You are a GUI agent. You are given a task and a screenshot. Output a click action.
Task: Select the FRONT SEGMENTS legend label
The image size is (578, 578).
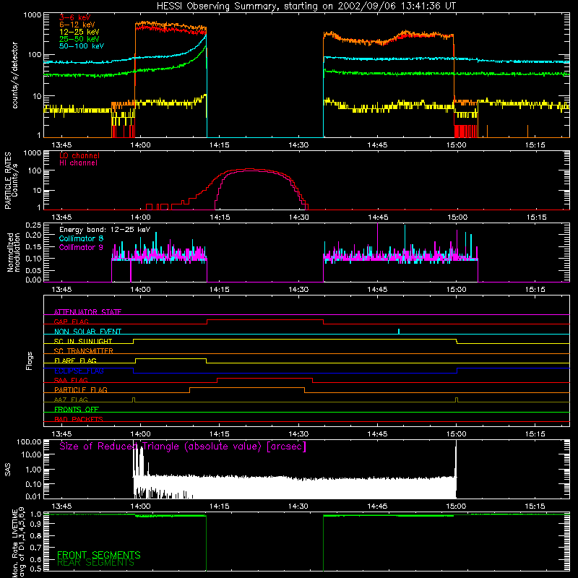pos(99,555)
